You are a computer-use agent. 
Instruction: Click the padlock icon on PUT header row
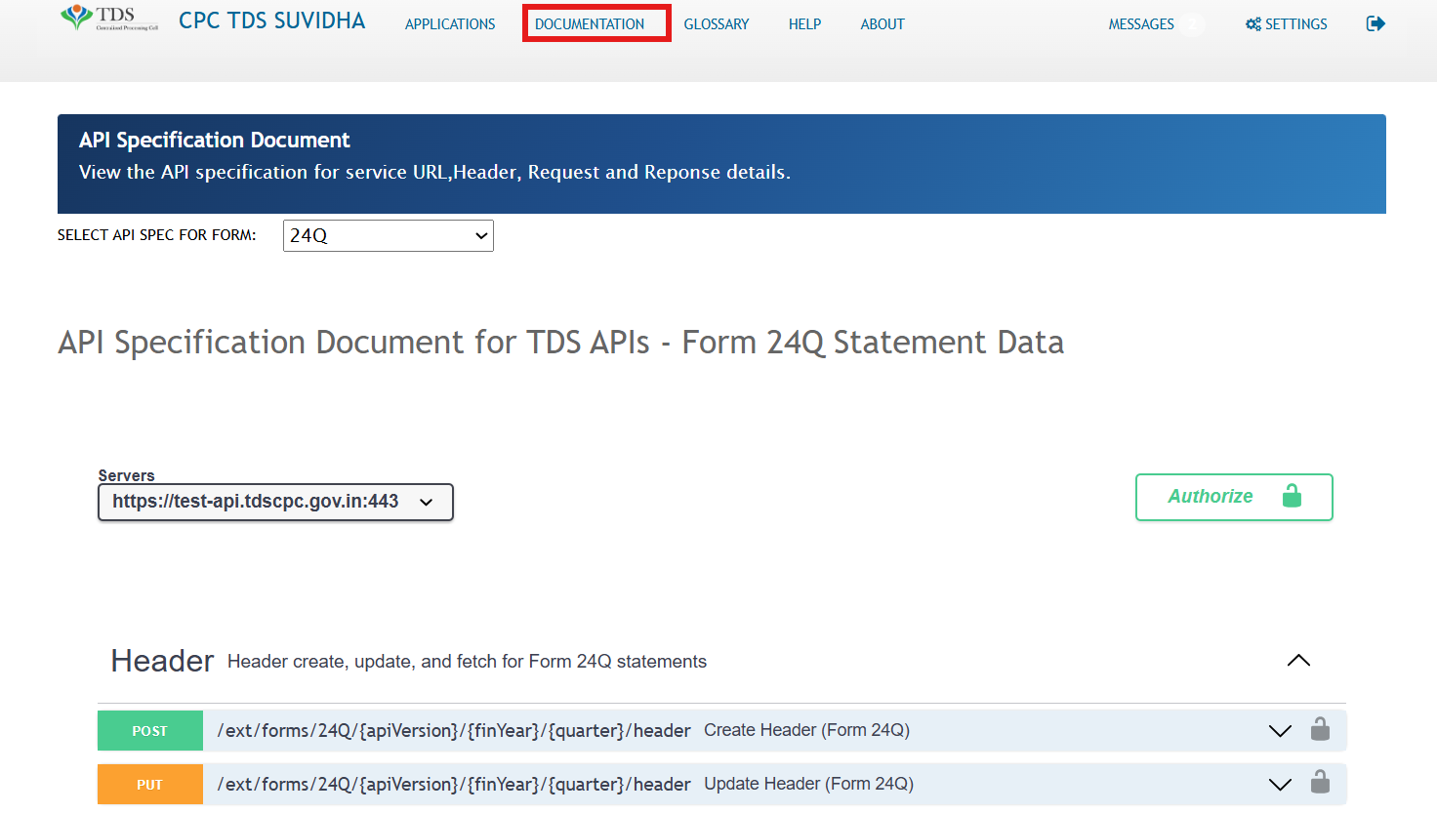pyautogui.click(x=1320, y=783)
